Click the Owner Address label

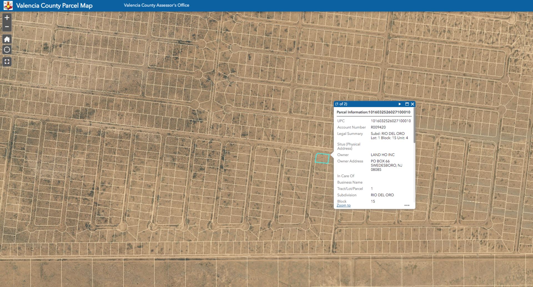coord(350,161)
